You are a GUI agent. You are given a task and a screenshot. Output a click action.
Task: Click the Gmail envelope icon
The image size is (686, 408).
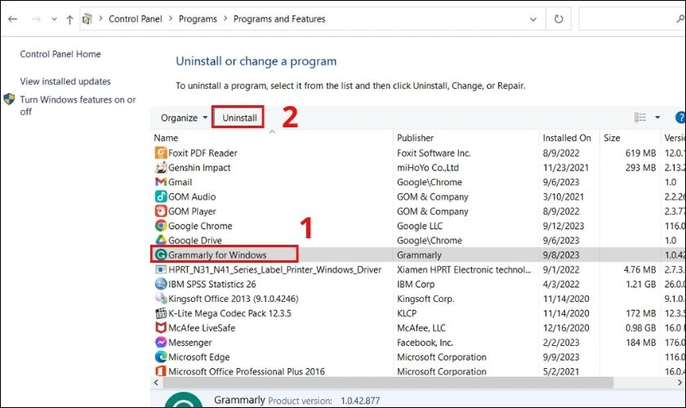coord(161,181)
